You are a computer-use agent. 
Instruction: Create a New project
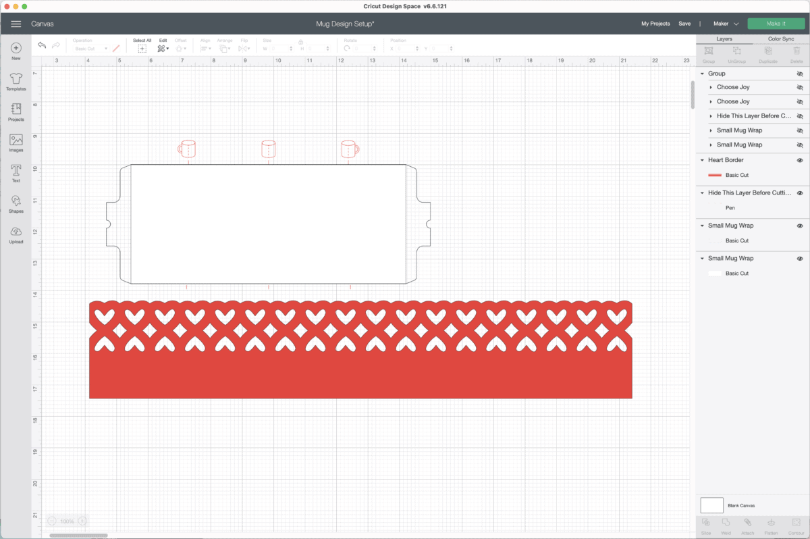(x=16, y=51)
